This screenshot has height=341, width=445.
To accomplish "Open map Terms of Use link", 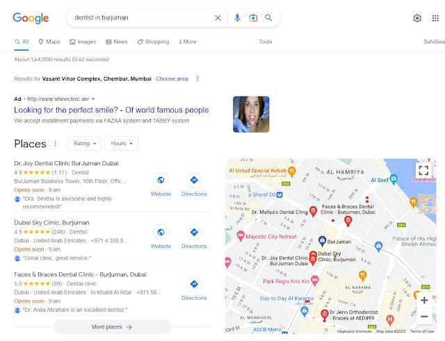I will click(422, 331).
